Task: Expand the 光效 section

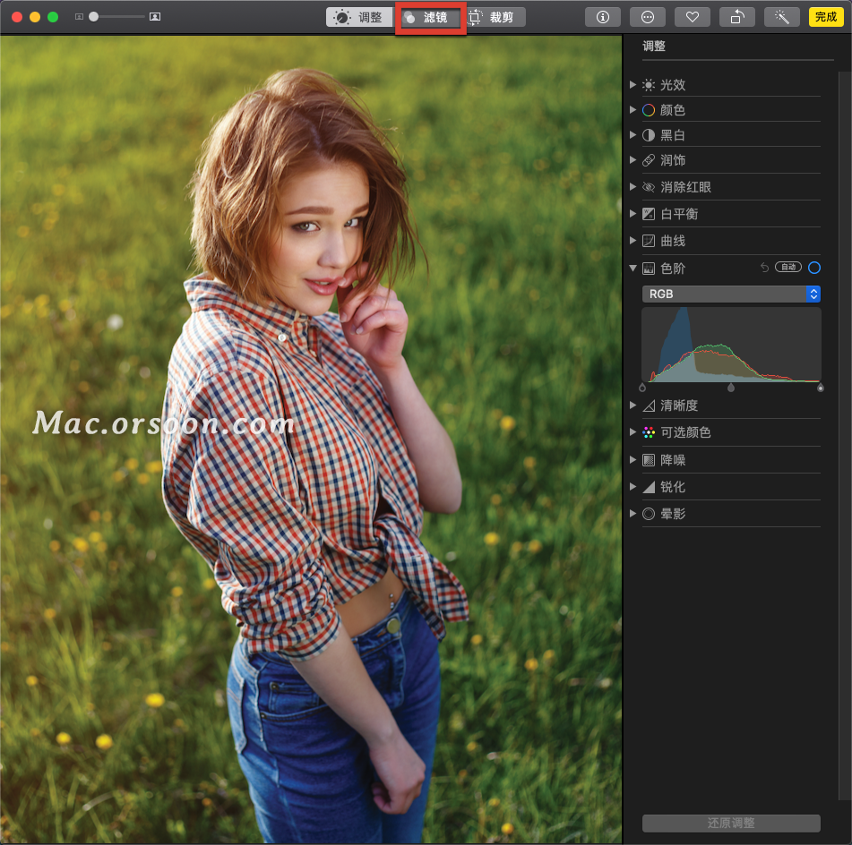Action: tap(633, 84)
